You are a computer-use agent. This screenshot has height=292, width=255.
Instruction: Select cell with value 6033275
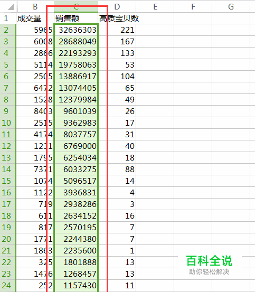click(x=76, y=169)
